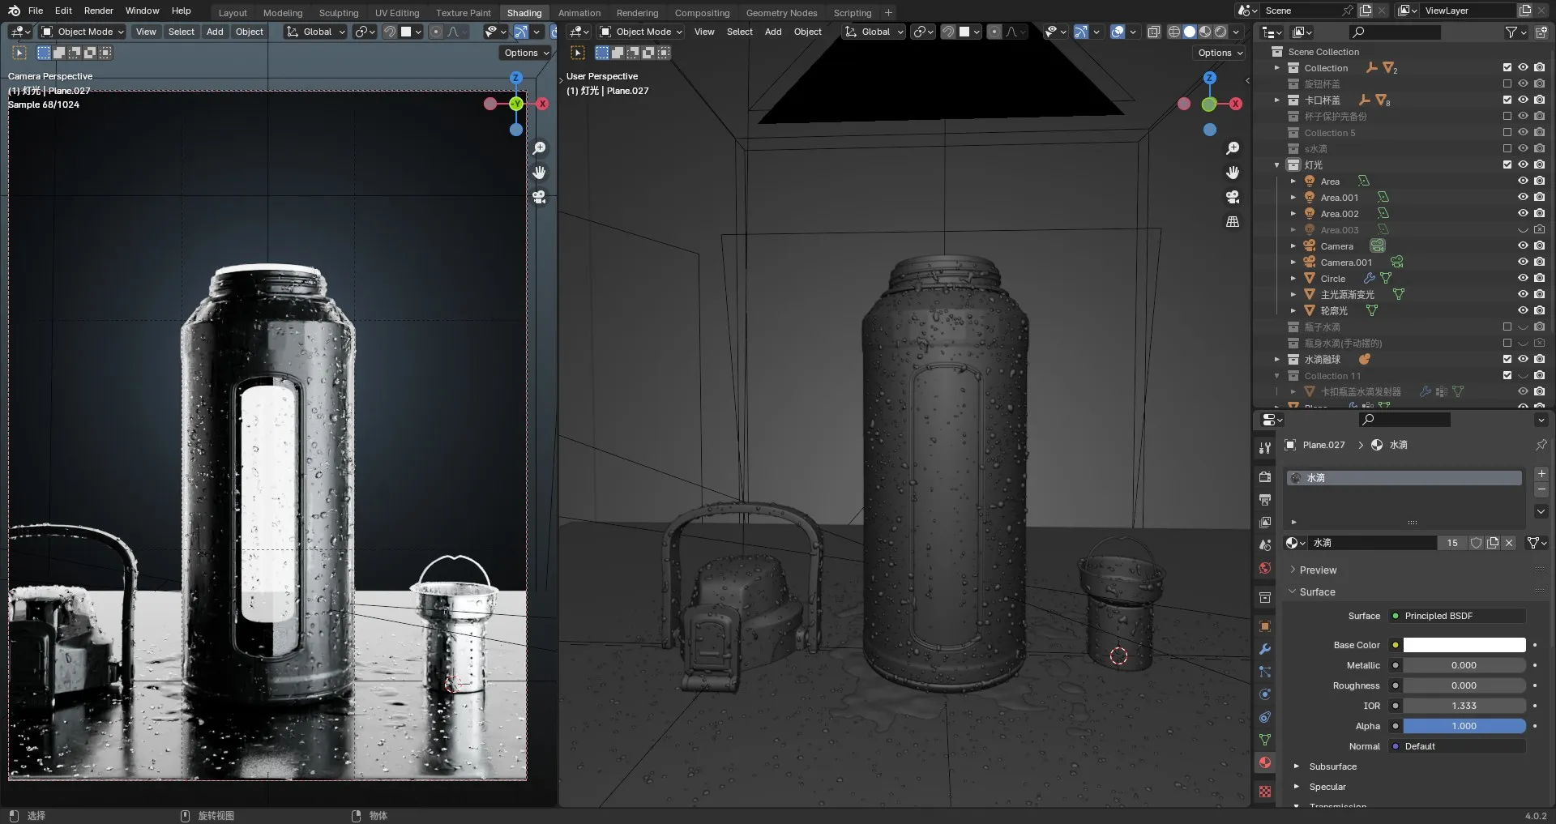
Task: Open Object Mode dropdown in right viewport
Action: 641,32
